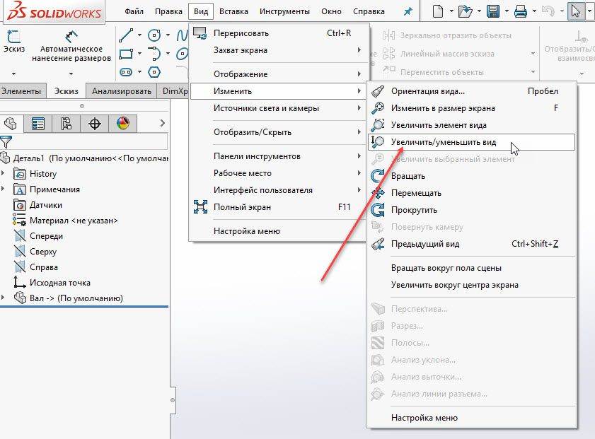The width and height of the screenshot is (595, 439).
Task: Open the Панели инструментов submenu
Action: coord(279,156)
